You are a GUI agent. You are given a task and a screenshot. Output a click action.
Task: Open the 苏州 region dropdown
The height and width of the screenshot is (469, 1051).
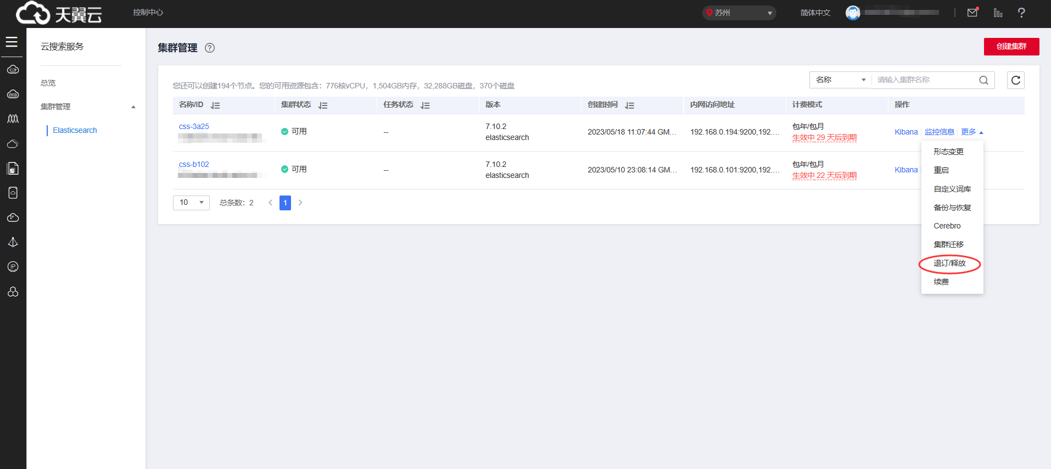(x=739, y=13)
